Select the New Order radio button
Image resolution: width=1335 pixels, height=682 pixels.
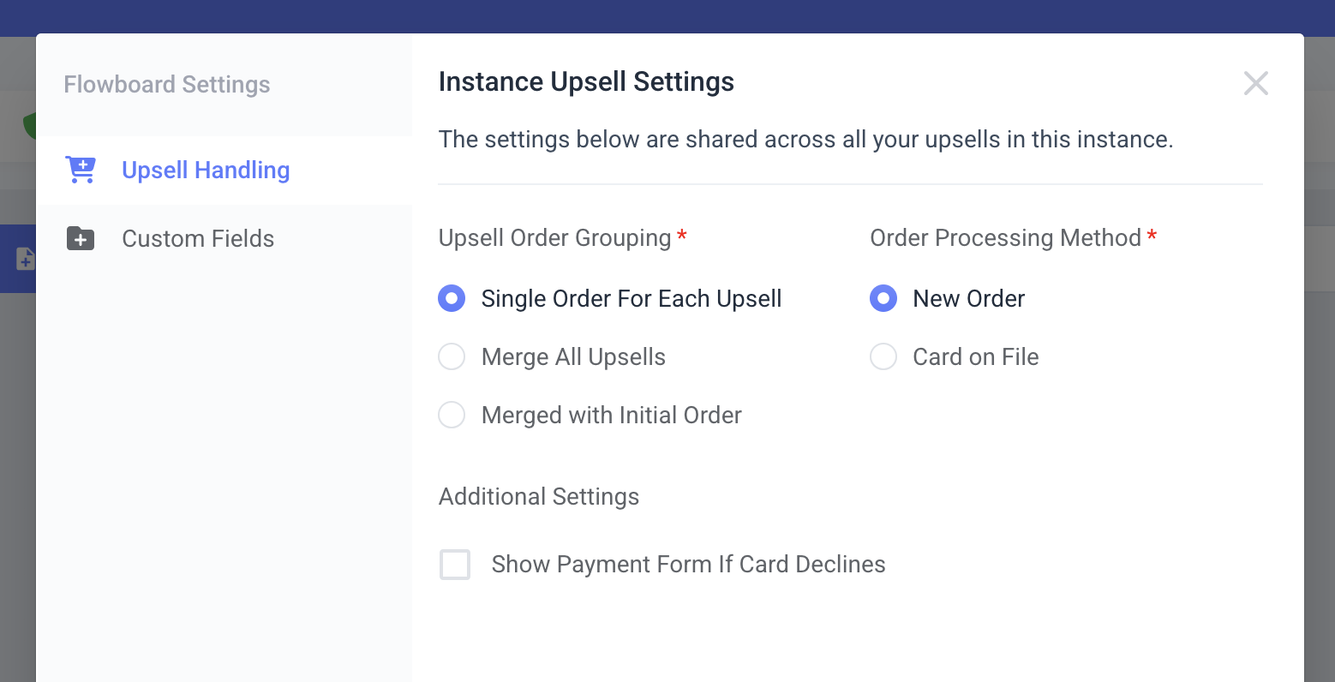tap(883, 298)
